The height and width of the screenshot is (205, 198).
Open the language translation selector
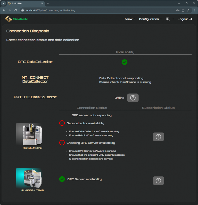[x=170, y=19]
